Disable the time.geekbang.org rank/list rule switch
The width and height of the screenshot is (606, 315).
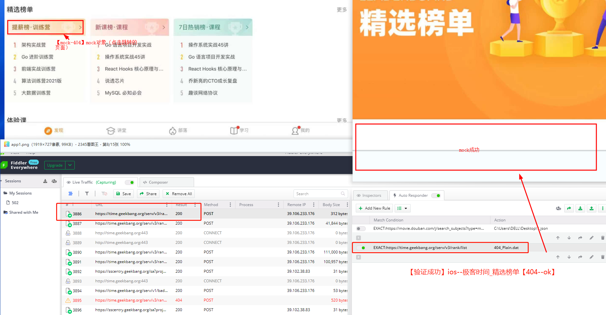361,248
